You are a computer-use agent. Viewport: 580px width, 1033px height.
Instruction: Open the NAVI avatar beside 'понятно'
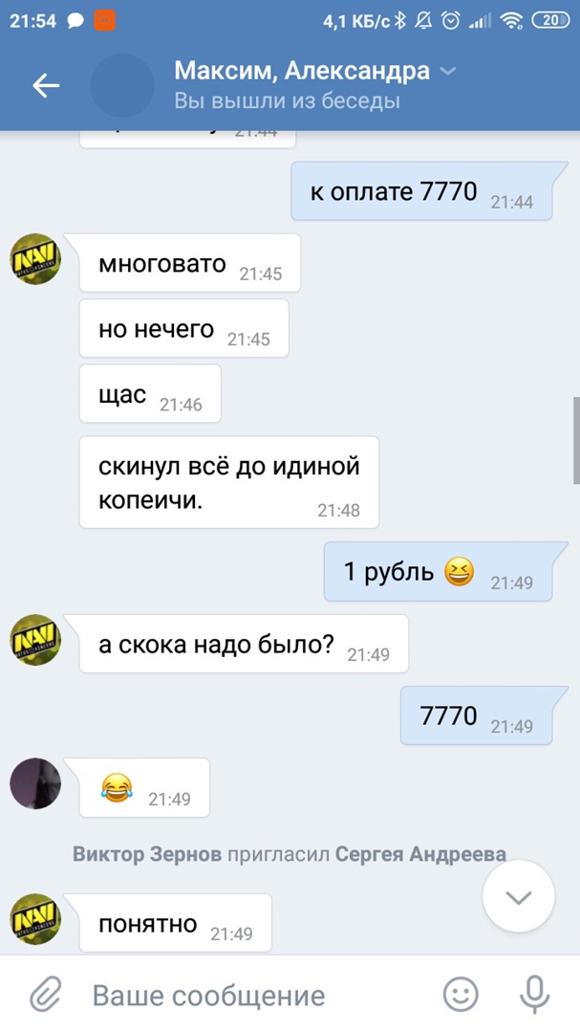[x=35, y=920]
